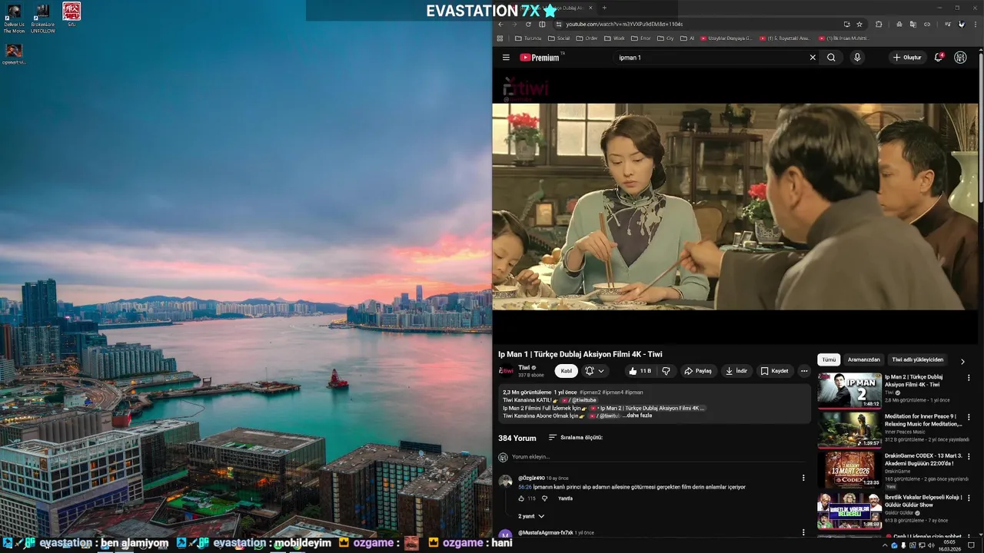Open view site information icon in address bar

click(559, 24)
